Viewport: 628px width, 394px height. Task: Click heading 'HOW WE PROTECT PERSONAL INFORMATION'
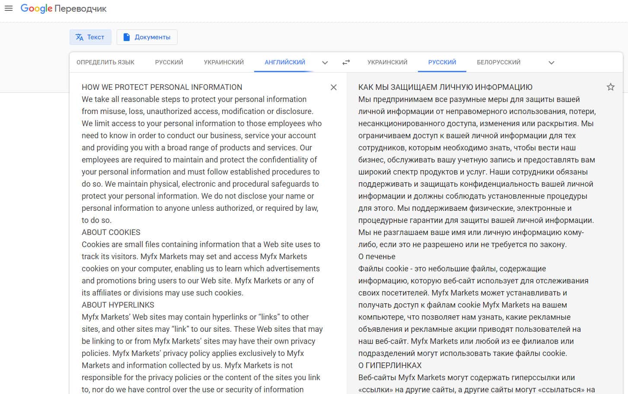(162, 87)
